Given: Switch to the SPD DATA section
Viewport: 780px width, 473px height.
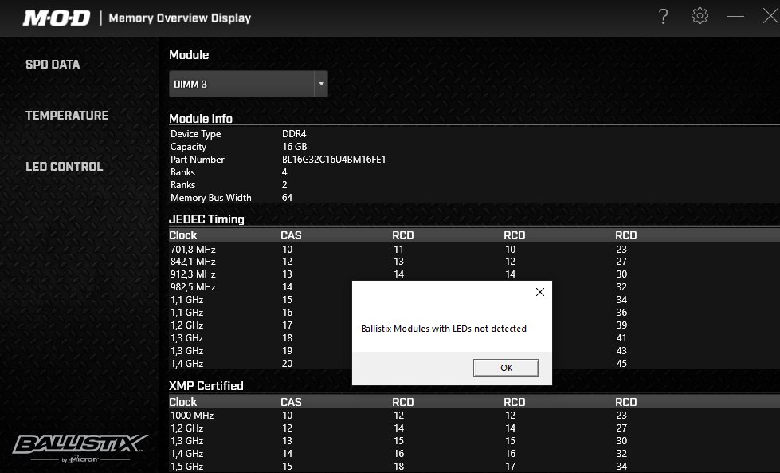Looking at the screenshot, I should pos(53,65).
